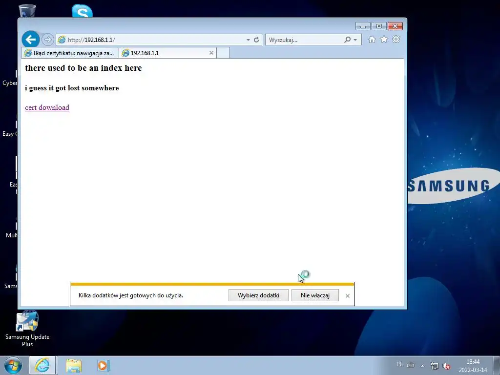The image size is (500, 375).
Task: Open a new tab with the blank tab button
Action: pos(223,53)
